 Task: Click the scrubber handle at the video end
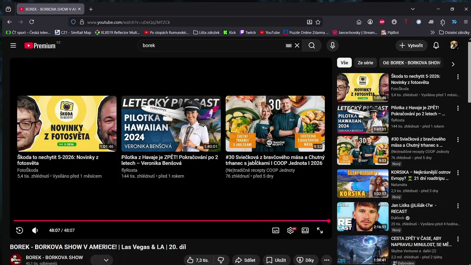click(328, 221)
